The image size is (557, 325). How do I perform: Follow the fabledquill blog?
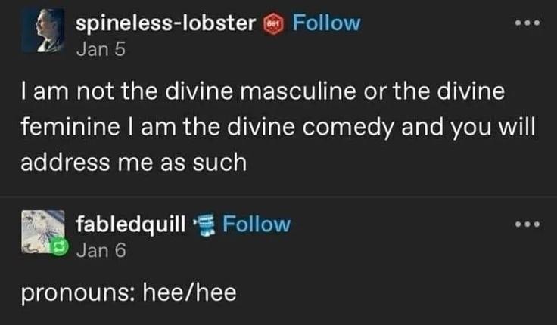tap(258, 224)
